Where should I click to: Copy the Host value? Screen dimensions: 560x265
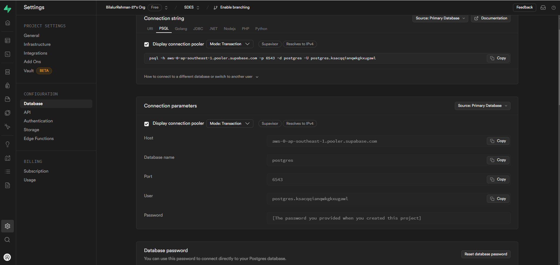pos(498,141)
